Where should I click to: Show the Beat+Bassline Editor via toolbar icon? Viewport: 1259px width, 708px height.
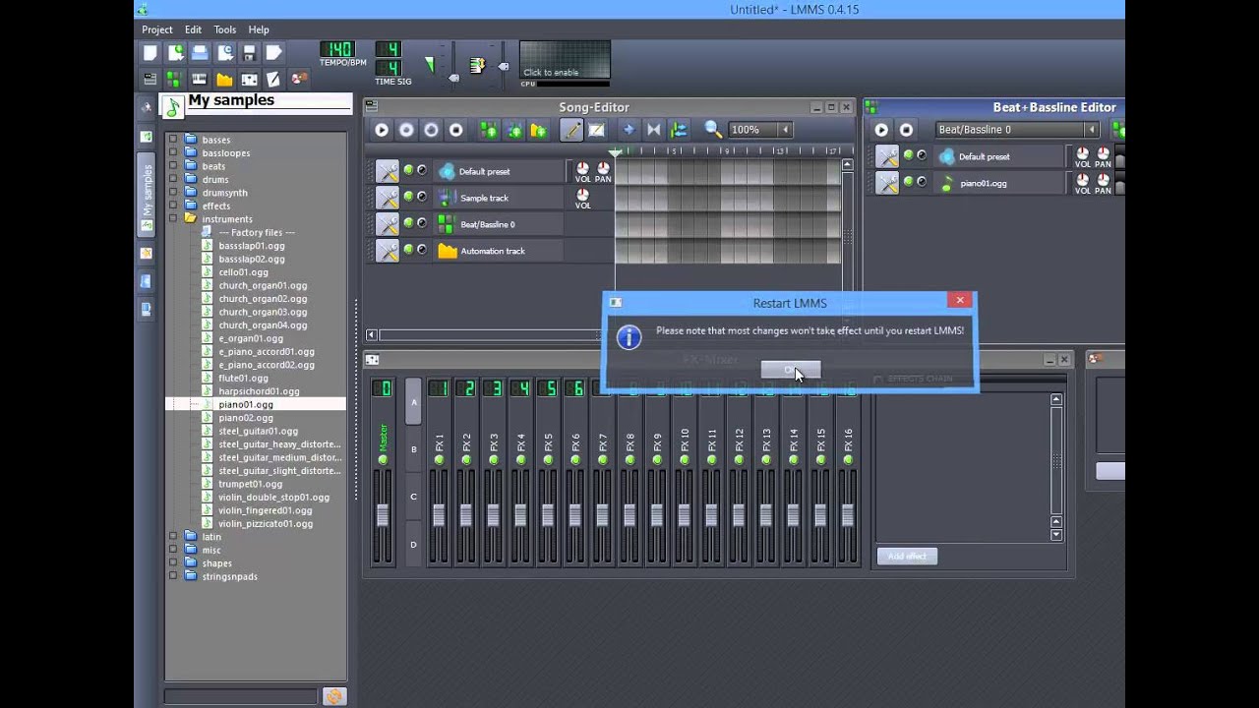[175, 79]
